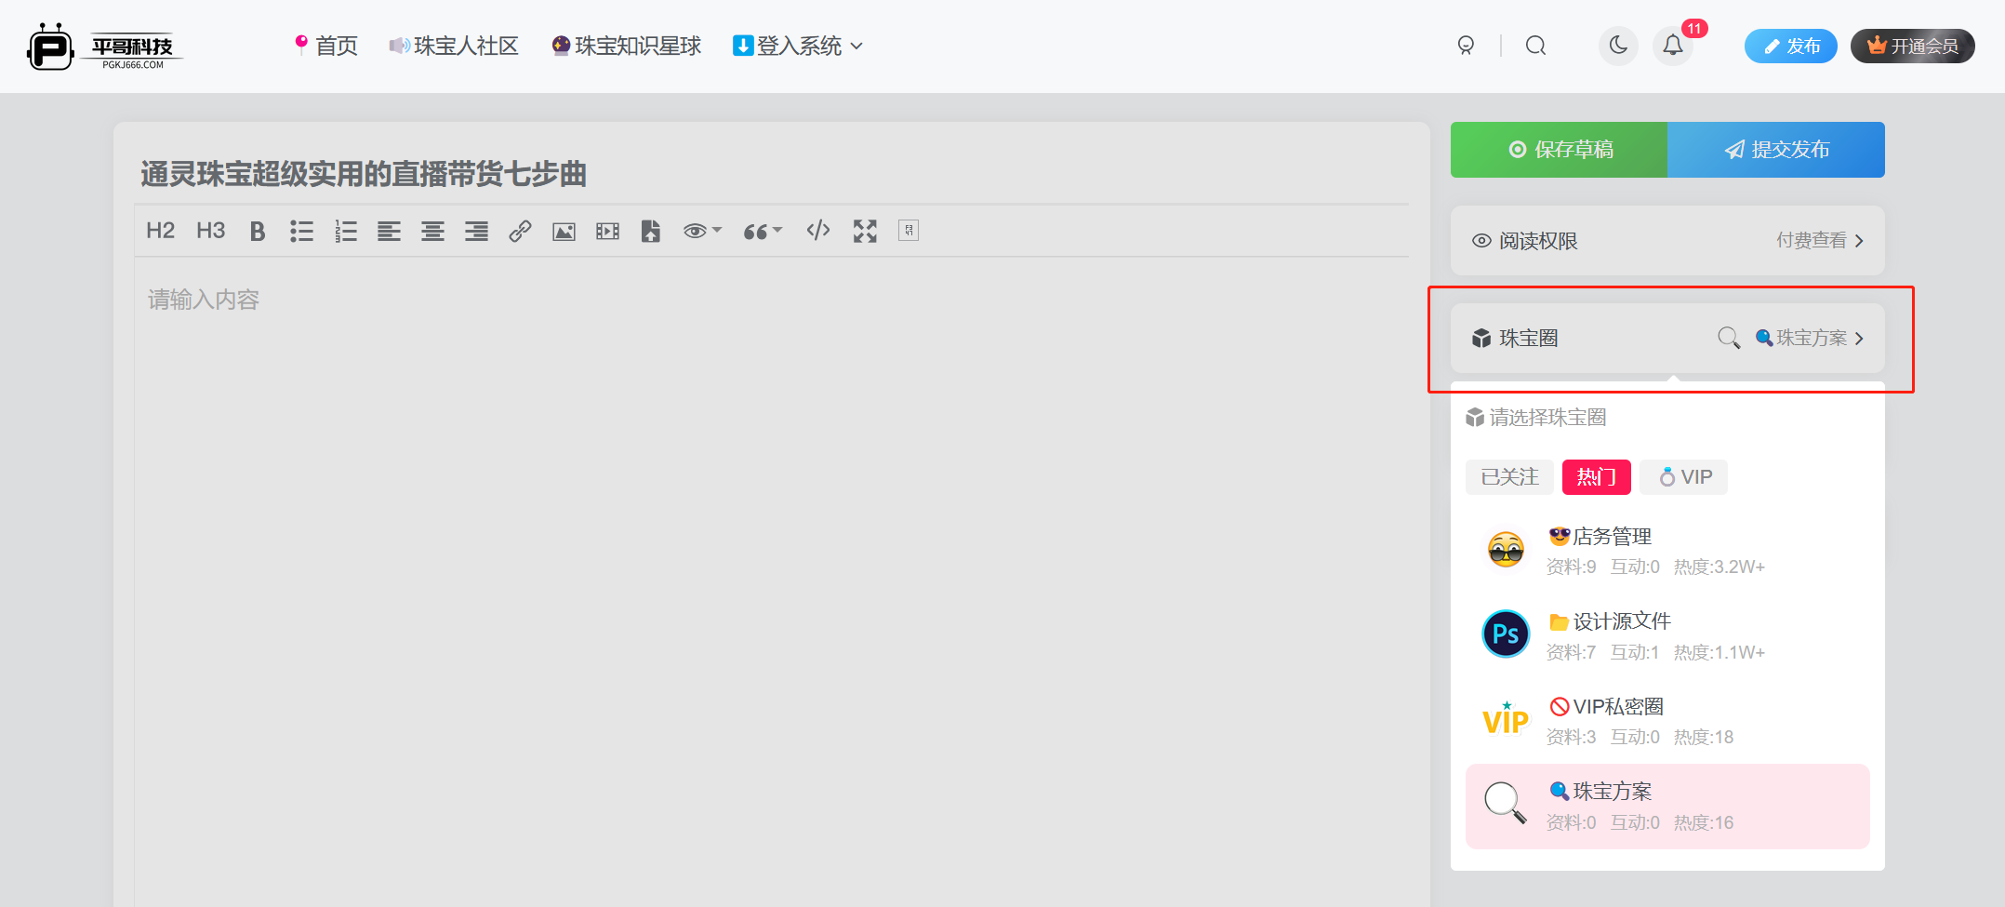2005x907 pixels.
Task: Insert a hyperlink in the editor toolbar
Action: click(x=520, y=231)
